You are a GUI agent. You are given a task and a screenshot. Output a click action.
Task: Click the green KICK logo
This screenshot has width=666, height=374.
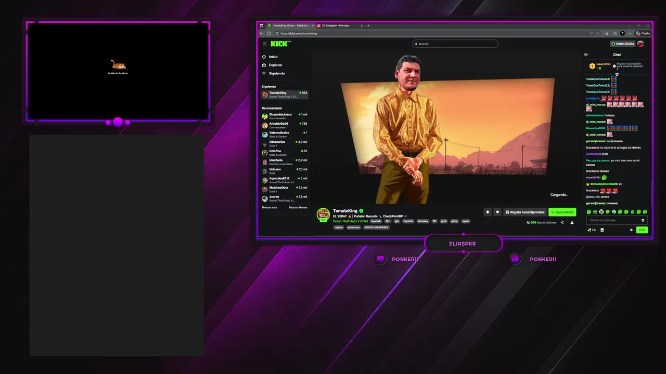(x=280, y=44)
